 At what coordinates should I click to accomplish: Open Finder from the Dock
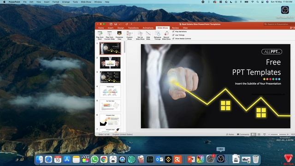tap(39, 160)
